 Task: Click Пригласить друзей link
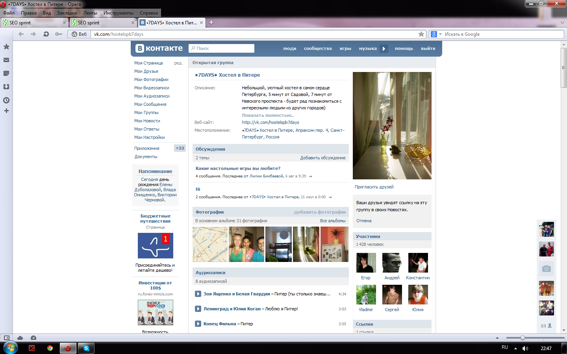coord(374,187)
